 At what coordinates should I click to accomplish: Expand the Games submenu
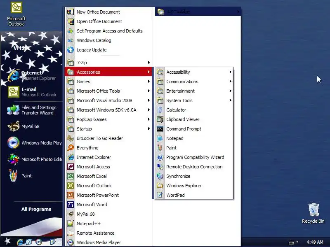point(108,82)
